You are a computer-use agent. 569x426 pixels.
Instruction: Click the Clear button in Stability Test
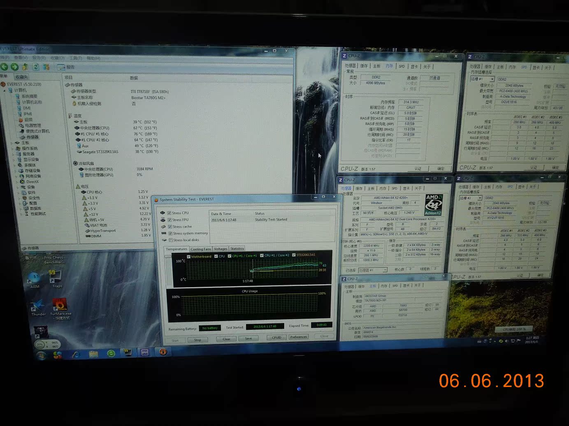pos(226,339)
